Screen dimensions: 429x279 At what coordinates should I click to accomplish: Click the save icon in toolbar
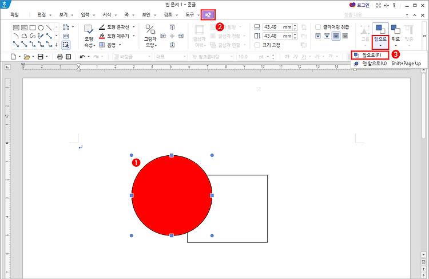(40, 57)
